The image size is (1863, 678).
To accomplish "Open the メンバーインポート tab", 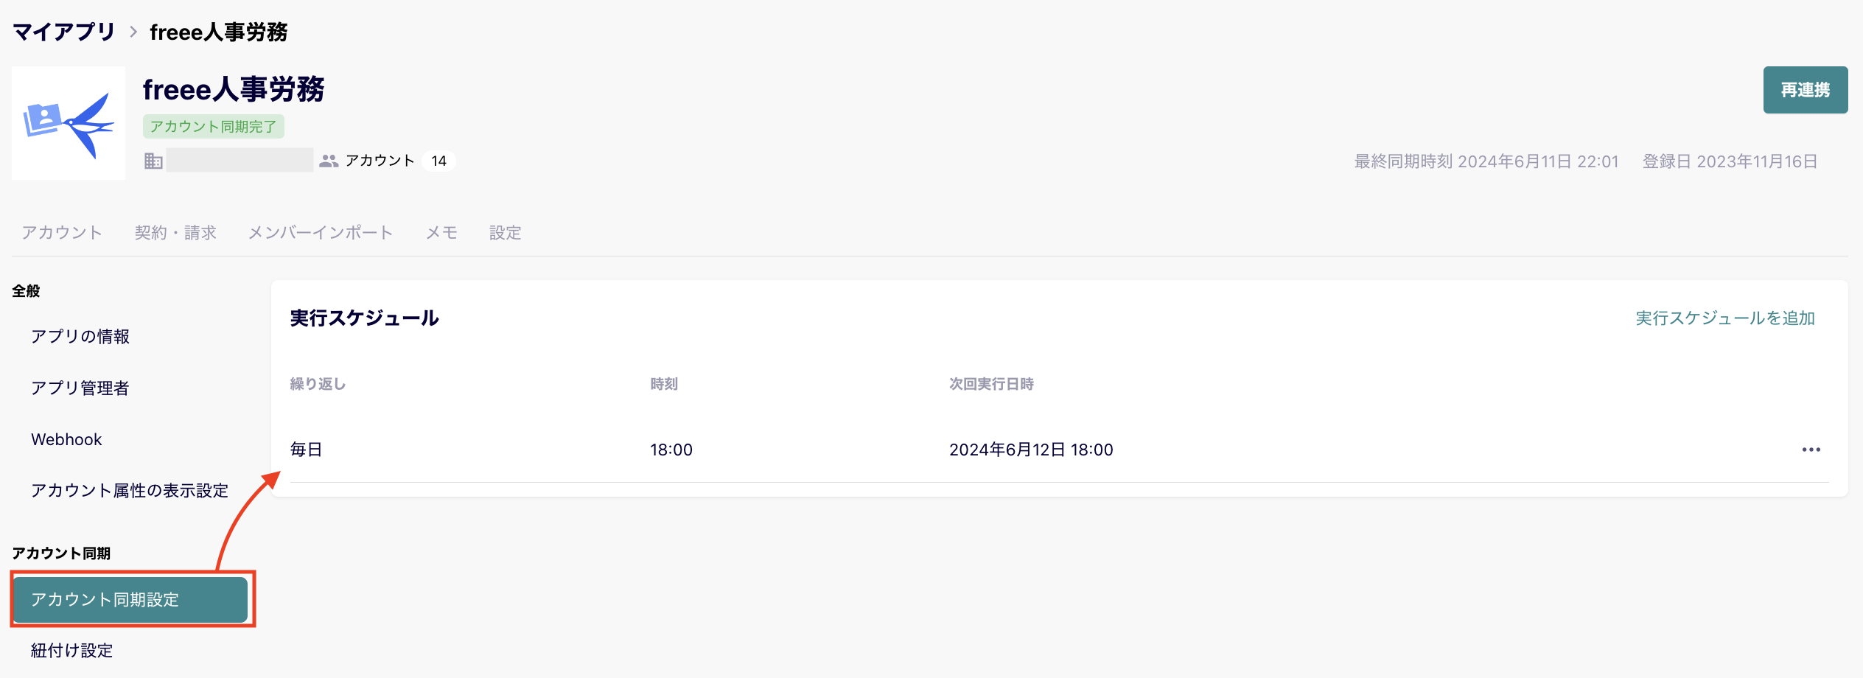I will pos(321,233).
